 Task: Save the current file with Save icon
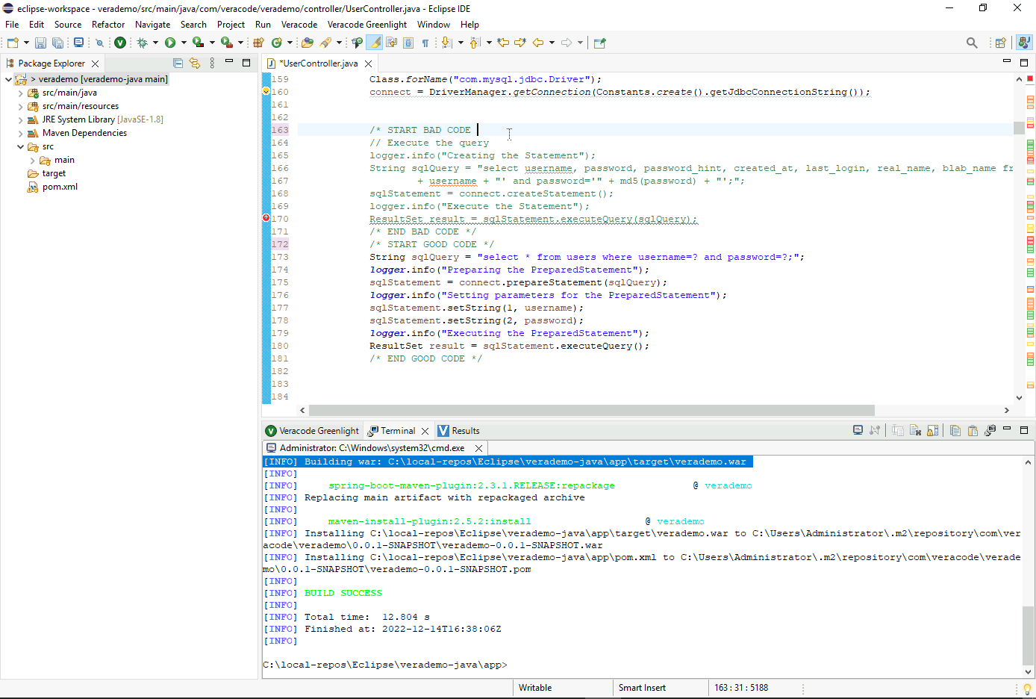tap(40, 43)
